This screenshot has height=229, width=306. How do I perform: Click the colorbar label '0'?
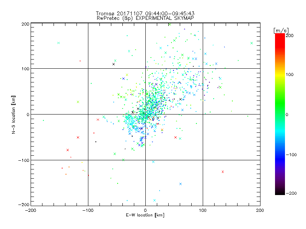[287, 114]
